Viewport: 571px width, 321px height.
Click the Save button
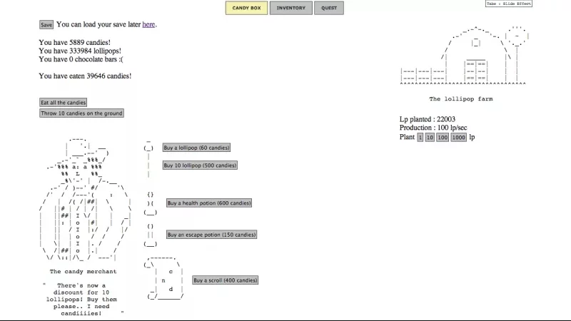point(46,25)
